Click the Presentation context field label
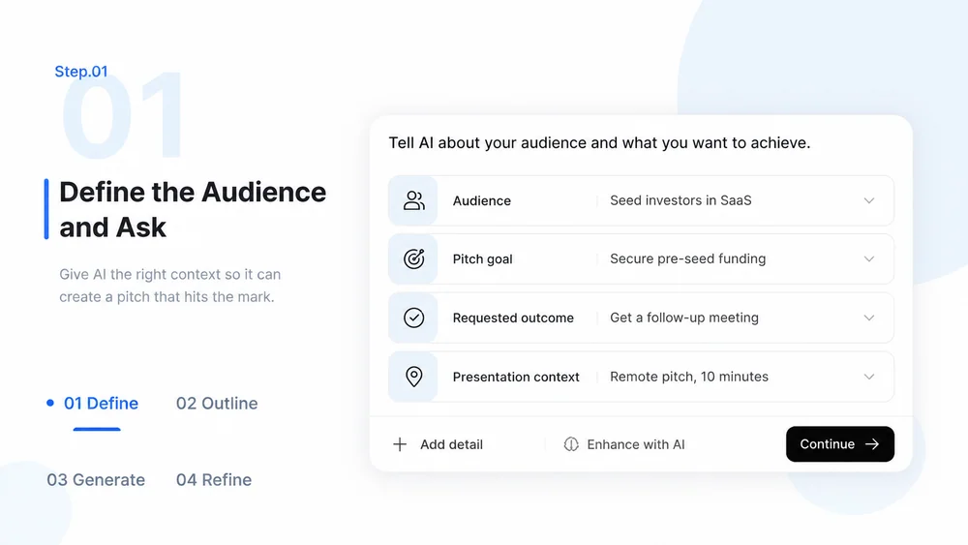The height and width of the screenshot is (545, 968). click(x=516, y=377)
